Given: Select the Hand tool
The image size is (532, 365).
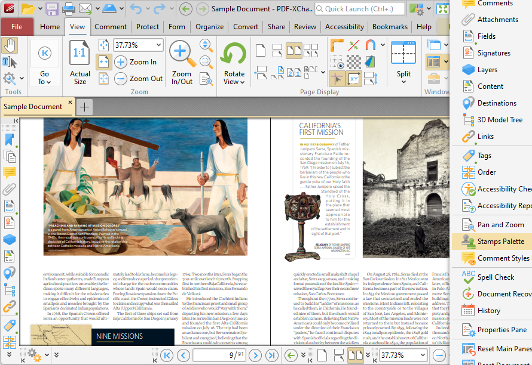Looking at the screenshot, I should click(x=10, y=45).
